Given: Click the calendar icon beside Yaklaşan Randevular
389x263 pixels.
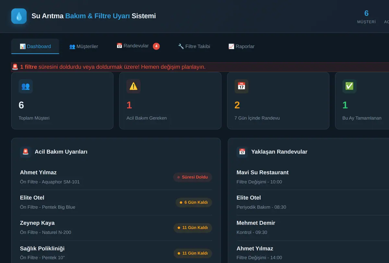Looking at the screenshot, I should 242,152.
